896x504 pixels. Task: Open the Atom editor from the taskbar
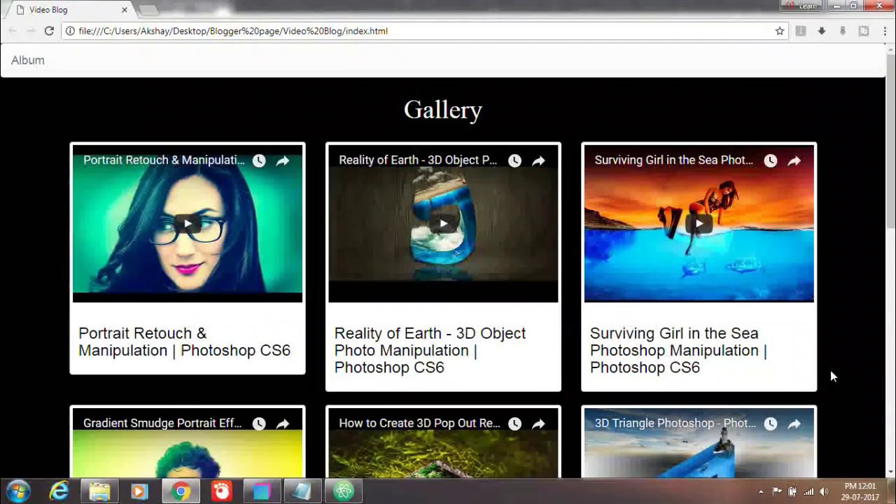tap(343, 491)
